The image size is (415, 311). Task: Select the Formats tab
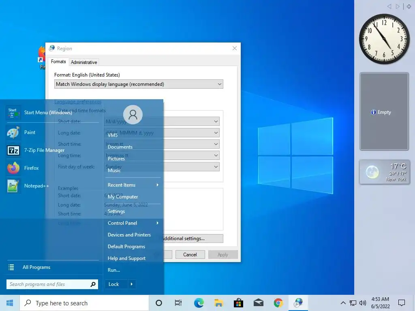[x=58, y=62]
